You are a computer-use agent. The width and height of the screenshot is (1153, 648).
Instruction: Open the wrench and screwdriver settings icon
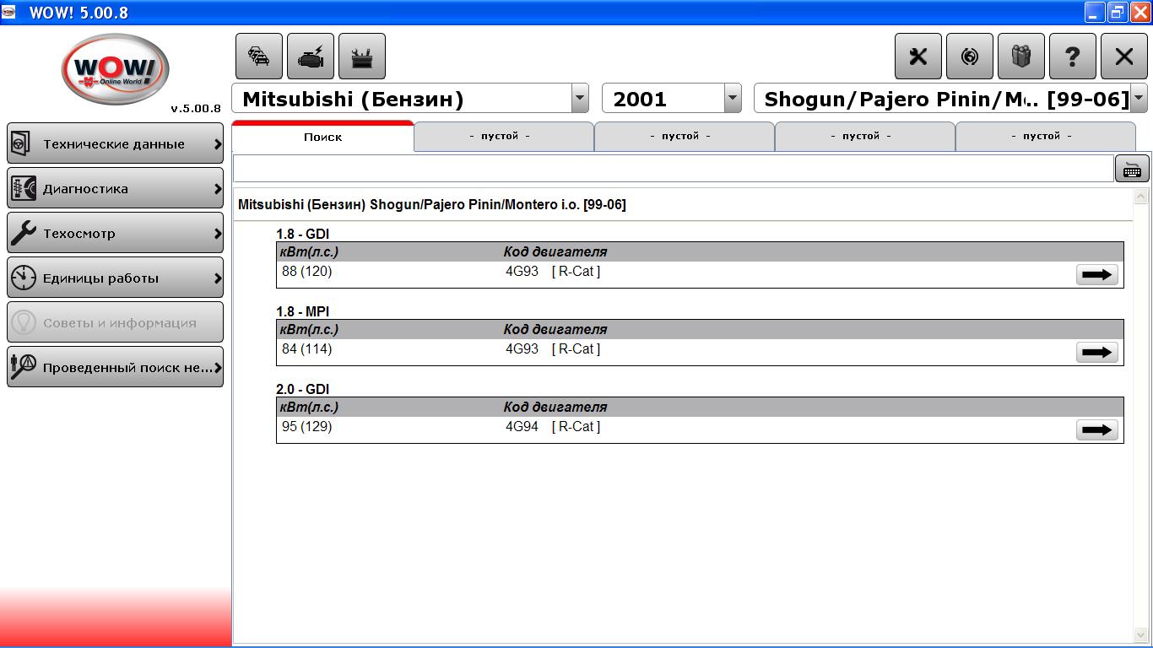[918, 57]
